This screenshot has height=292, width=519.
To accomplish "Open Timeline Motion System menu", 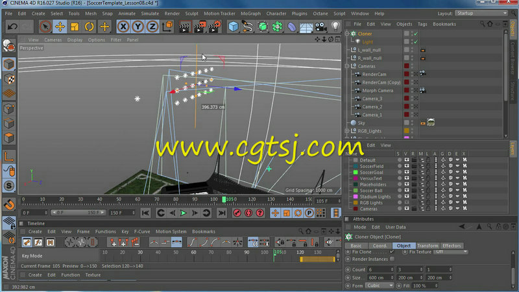I will click(x=171, y=232).
